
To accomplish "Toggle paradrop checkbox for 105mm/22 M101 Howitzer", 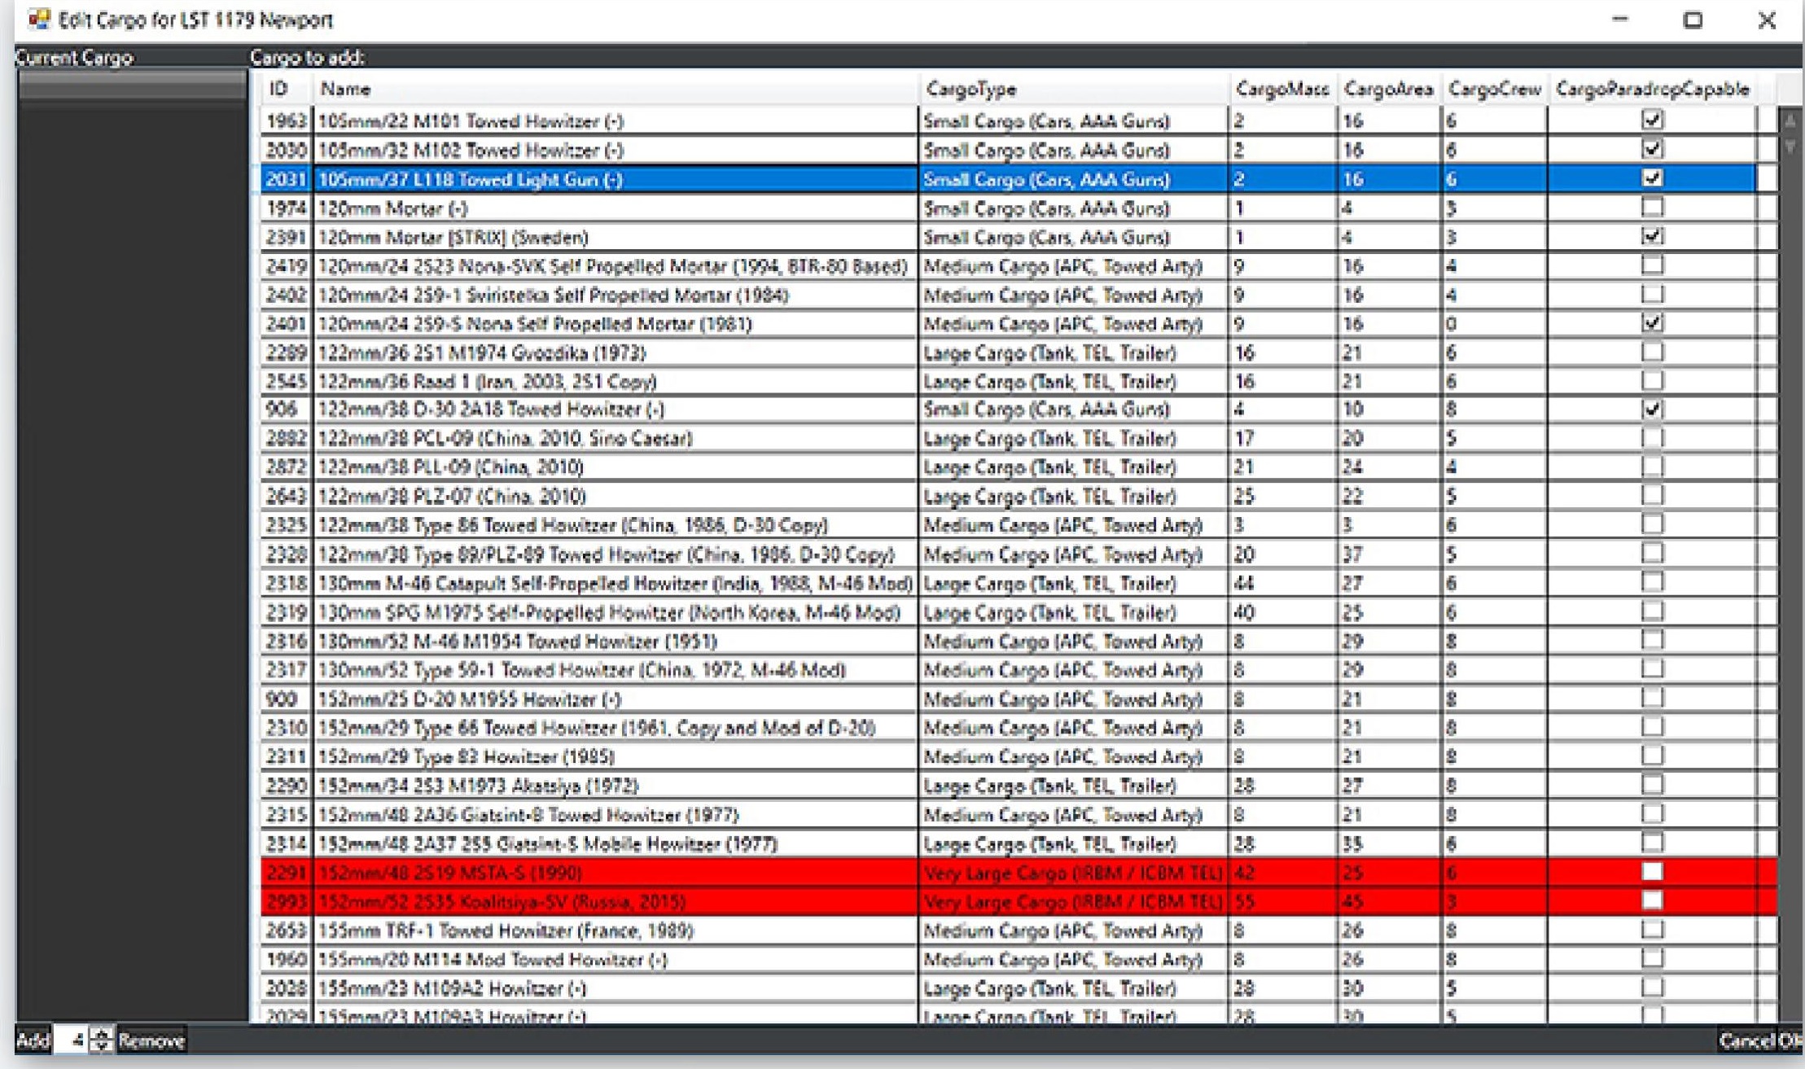I will click(x=1651, y=120).
